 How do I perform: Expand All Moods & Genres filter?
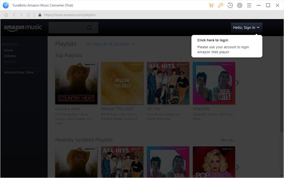(111, 44)
